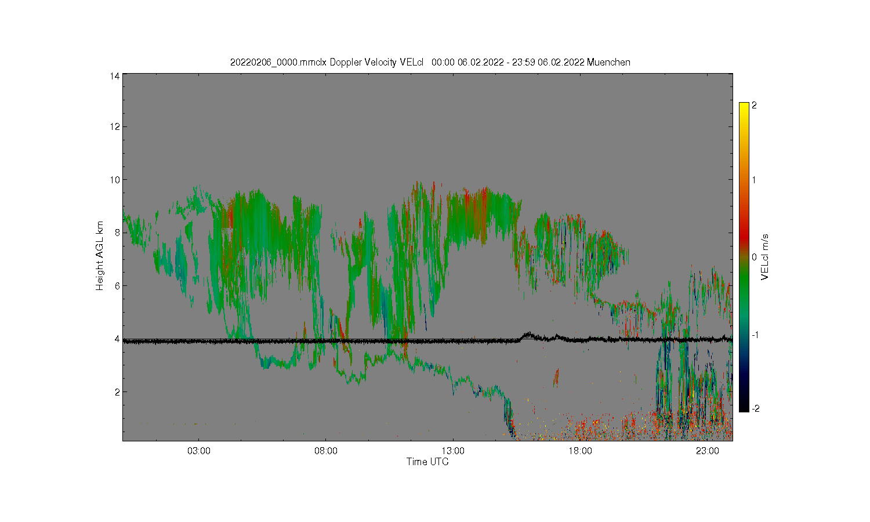Click the height tick label 12
The height and width of the screenshot is (522, 870).
(x=115, y=126)
